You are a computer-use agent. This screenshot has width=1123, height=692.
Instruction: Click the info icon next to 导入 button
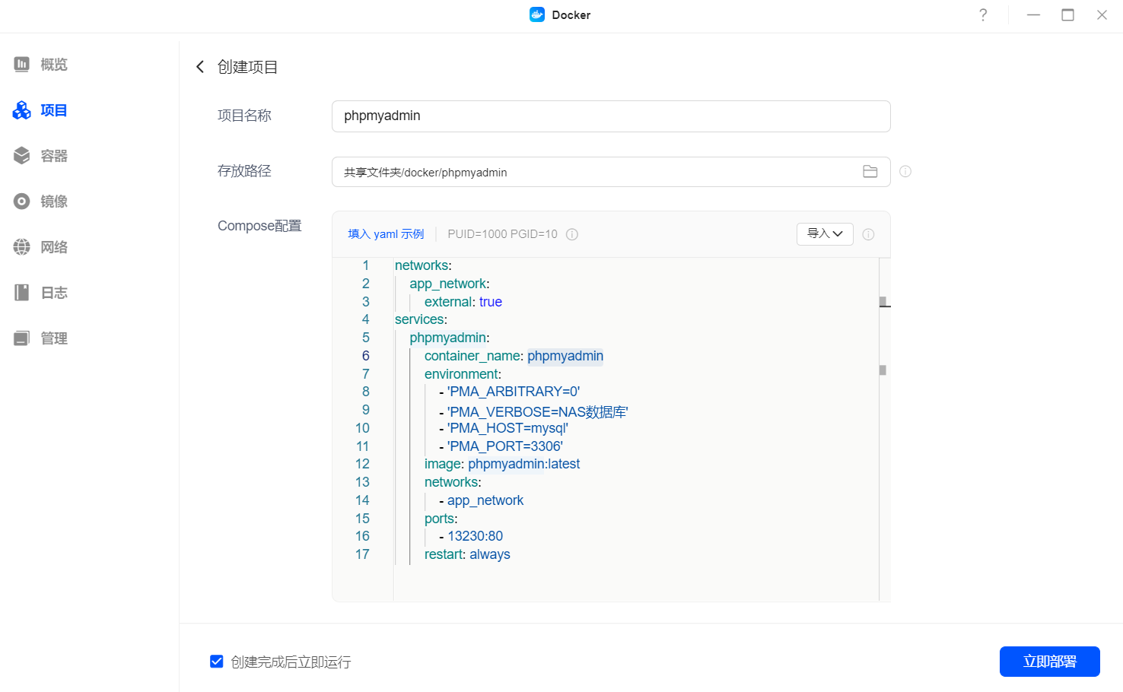868,234
